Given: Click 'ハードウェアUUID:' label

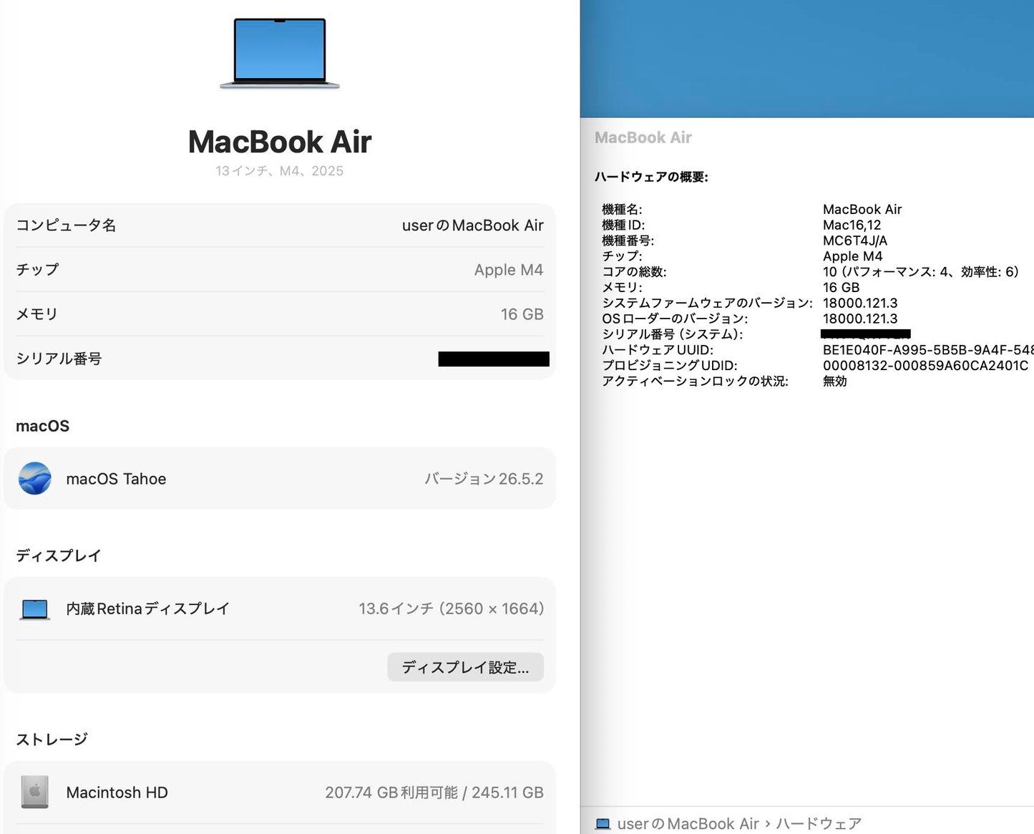Looking at the screenshot, I should 658,350.
